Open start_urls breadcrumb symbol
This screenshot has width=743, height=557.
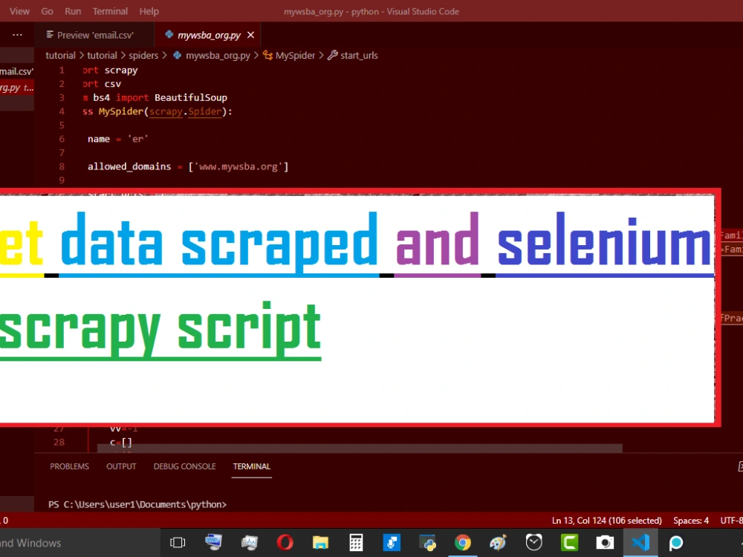[359, 56]
